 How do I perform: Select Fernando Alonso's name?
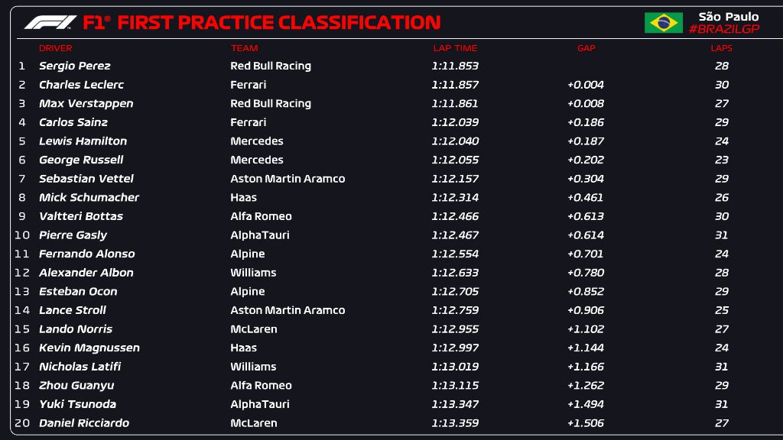point(87,254)
